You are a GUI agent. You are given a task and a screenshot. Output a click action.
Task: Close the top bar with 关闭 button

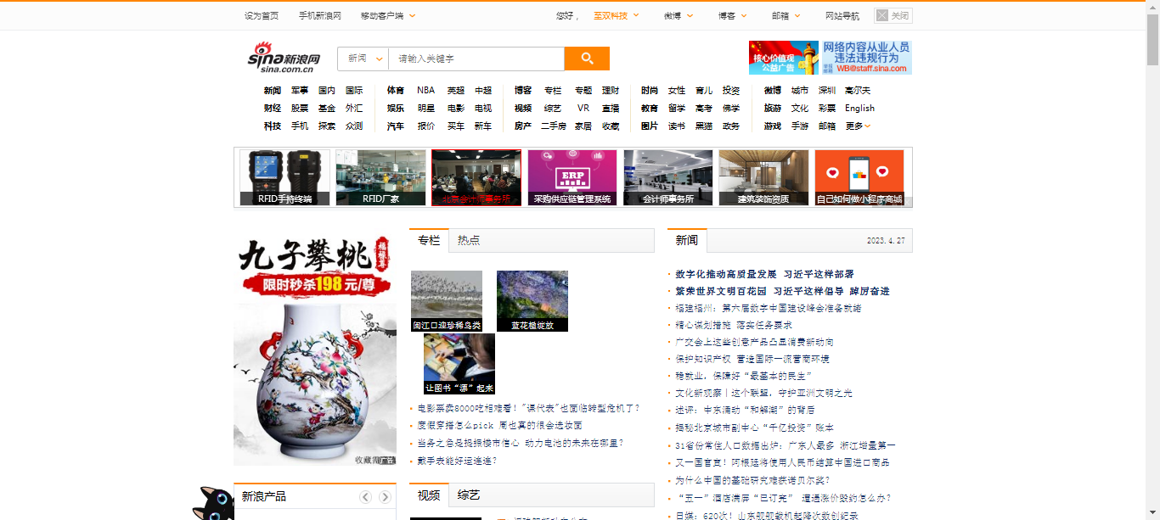click(893, 15)
